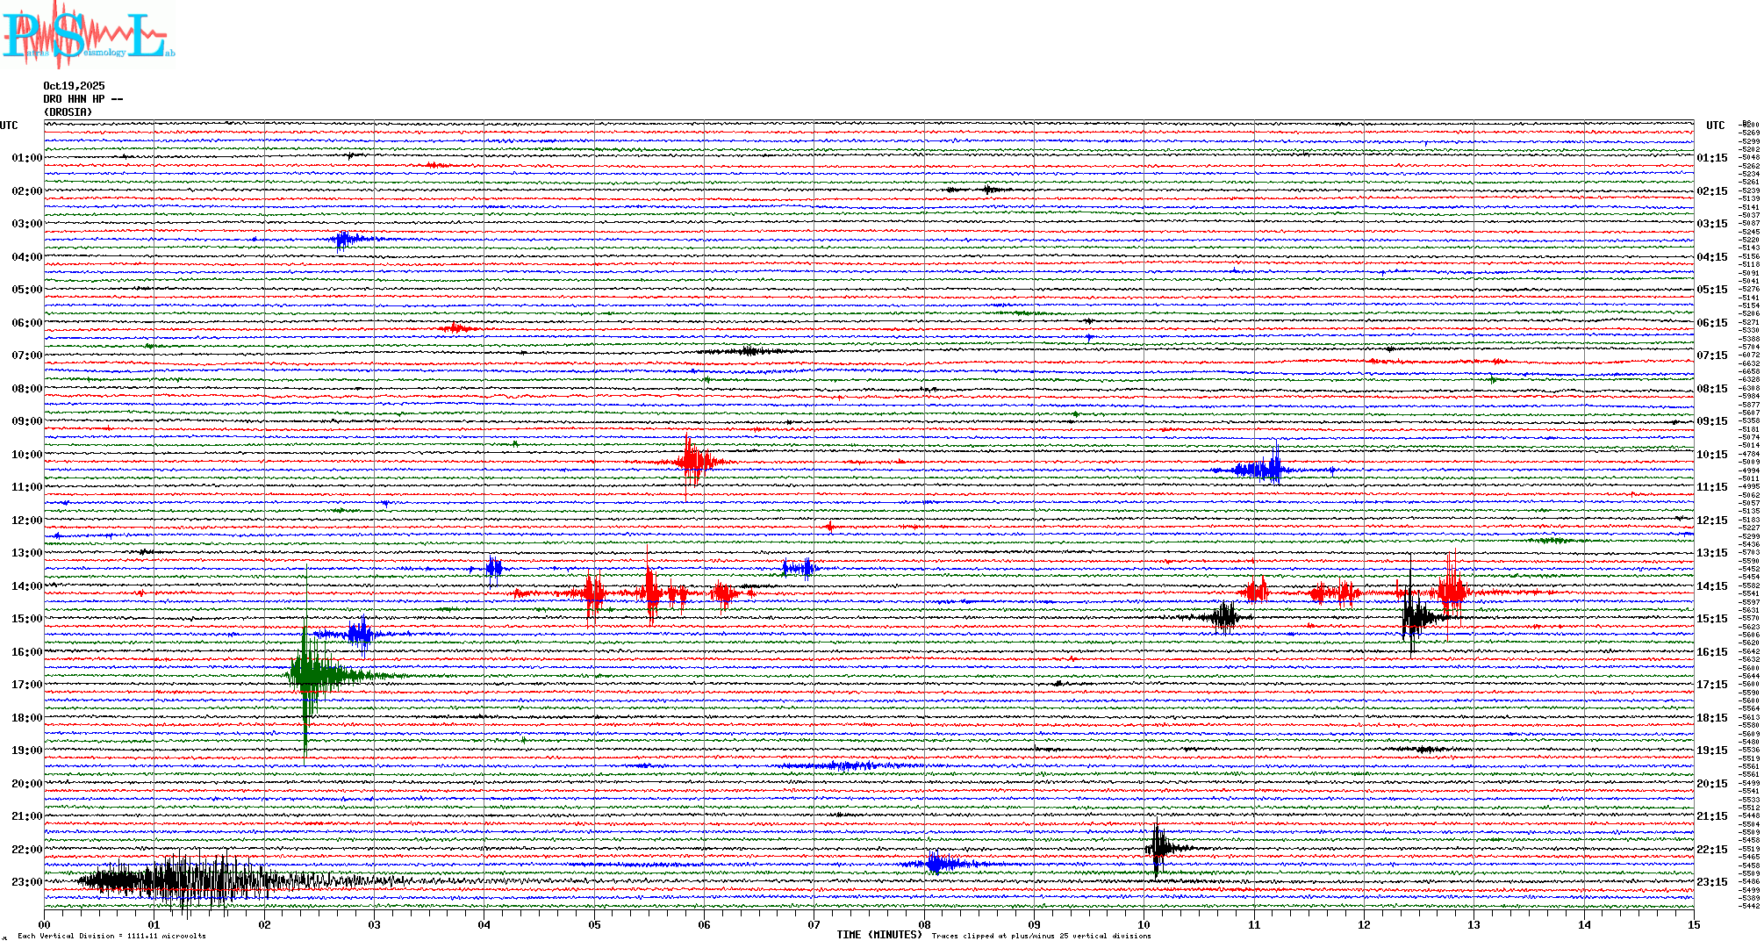The height and width of the screenshot is (948, 1764).
Task: Click the 16:15 time label on right
Action: [x=1711, y=652]
